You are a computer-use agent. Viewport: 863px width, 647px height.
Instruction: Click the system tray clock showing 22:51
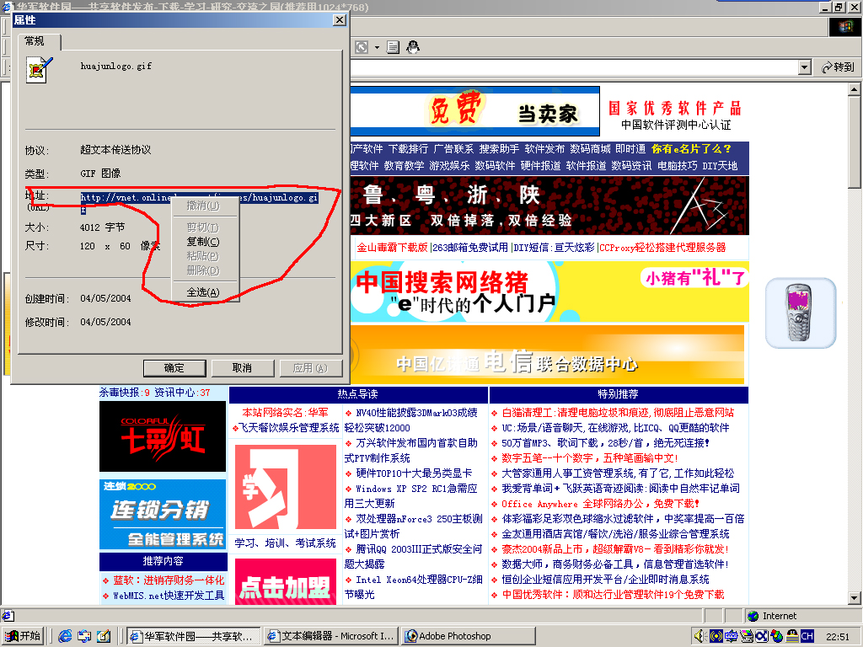(x=838, y=637)
